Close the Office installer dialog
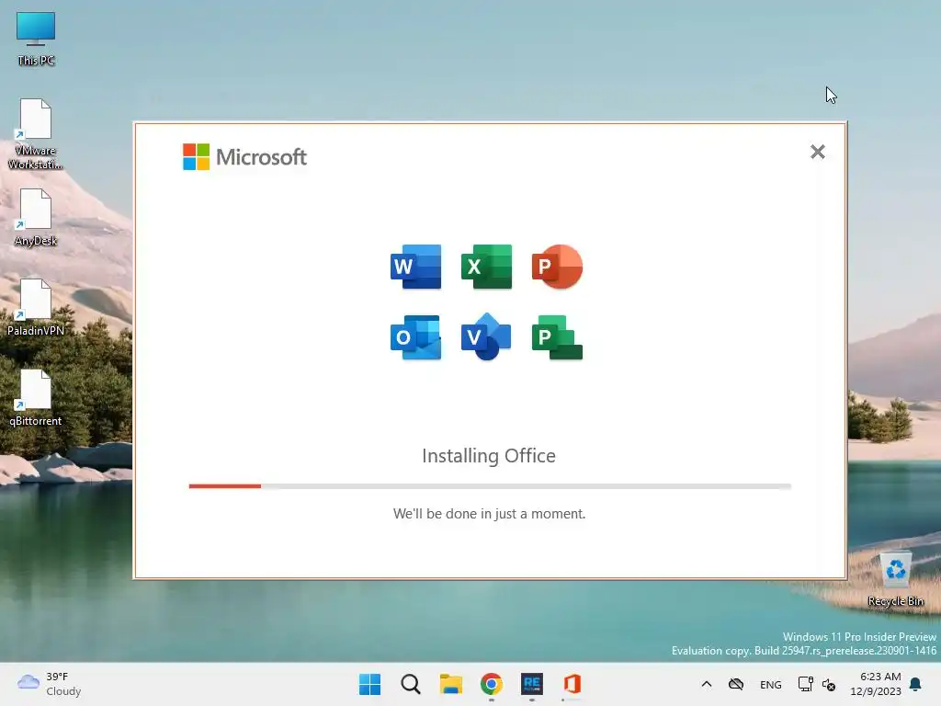This screenshot has height=706, width=941. point(817,152)
